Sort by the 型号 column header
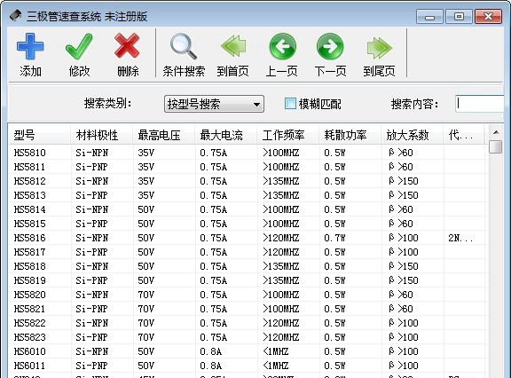The image size is (511, 378). point(39,135)
